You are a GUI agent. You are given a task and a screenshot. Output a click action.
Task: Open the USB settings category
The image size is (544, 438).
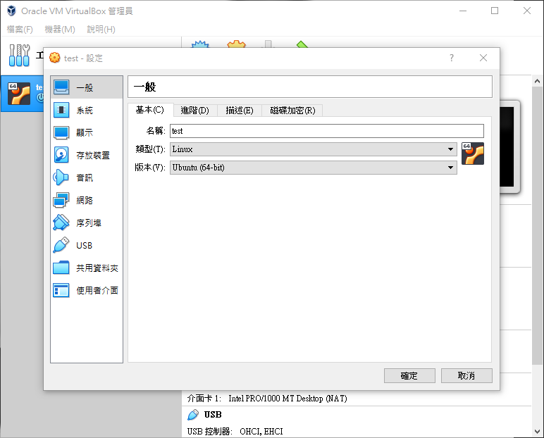click(x=87, y=245)
